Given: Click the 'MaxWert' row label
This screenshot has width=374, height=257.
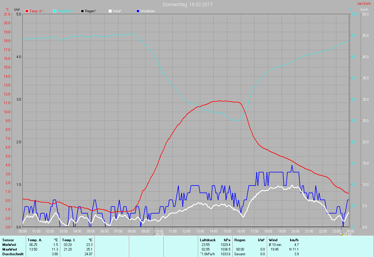Looking at the screenshot, I should (x=10, y=249).
